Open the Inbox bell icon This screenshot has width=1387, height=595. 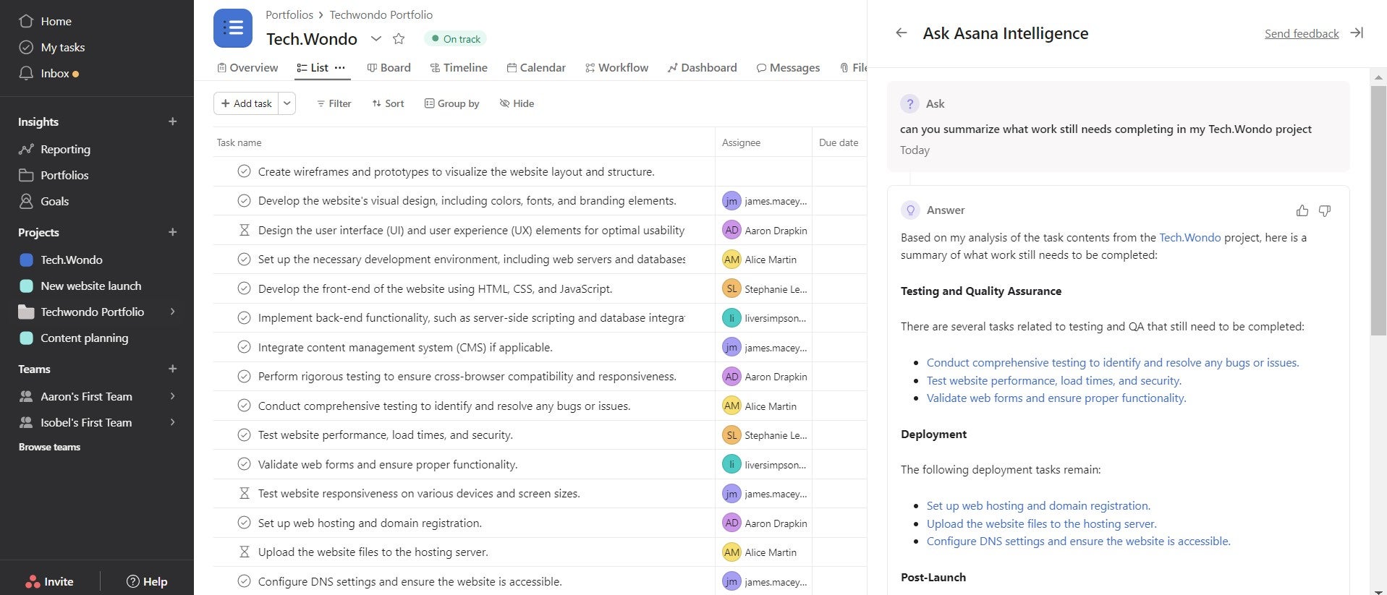tap(26, 73)
